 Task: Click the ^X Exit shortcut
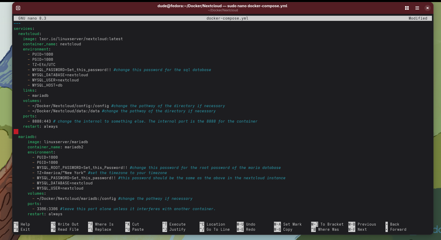[x=22, y=229]
